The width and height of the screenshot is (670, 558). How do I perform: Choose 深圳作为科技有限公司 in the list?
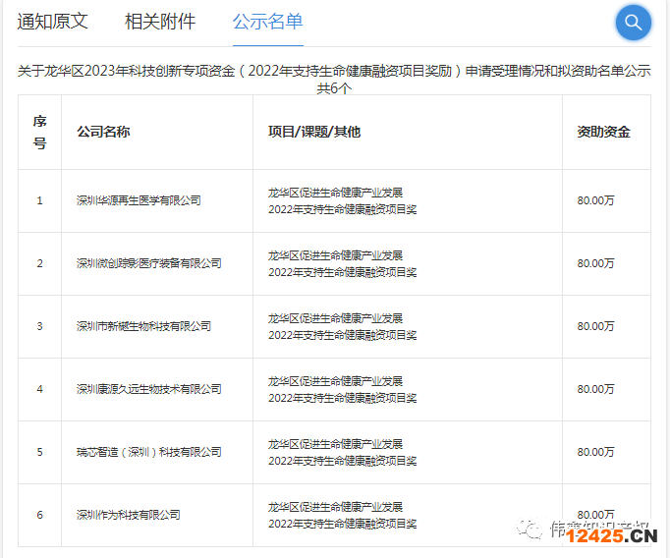[x=129, y=515]
